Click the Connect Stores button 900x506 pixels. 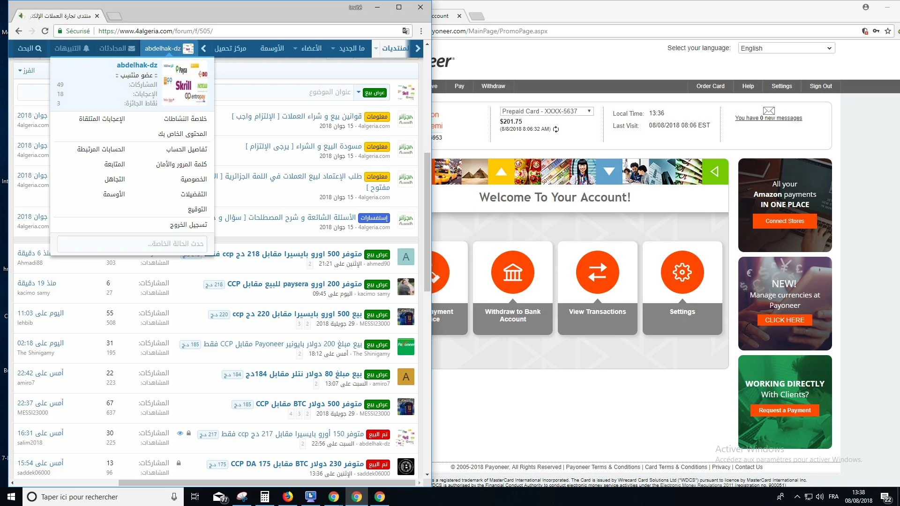[784, 221]
